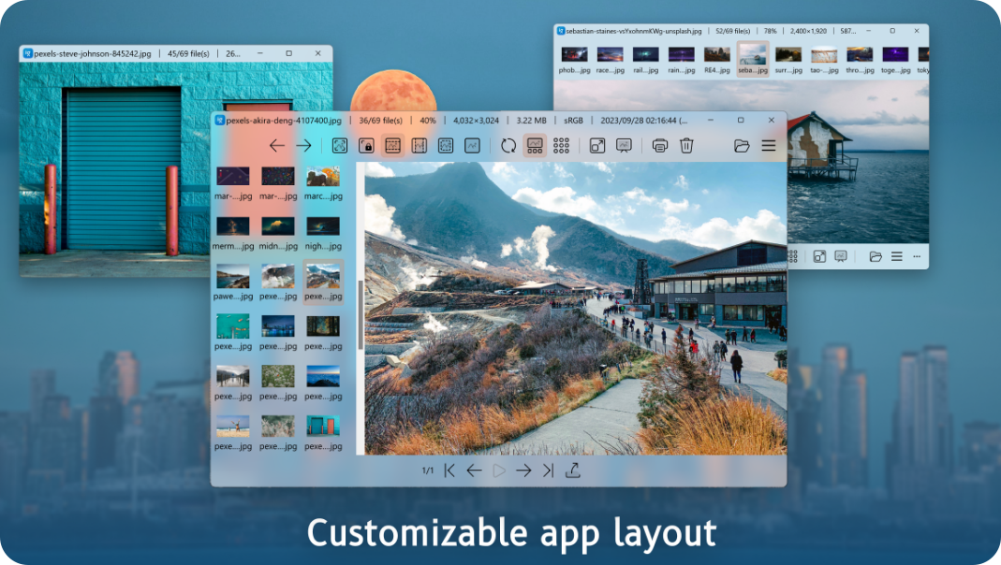1001x565 pixels.
Task: Select surr...jpg thumbnail in sebastian-staines window
Action: coord(788,60)
